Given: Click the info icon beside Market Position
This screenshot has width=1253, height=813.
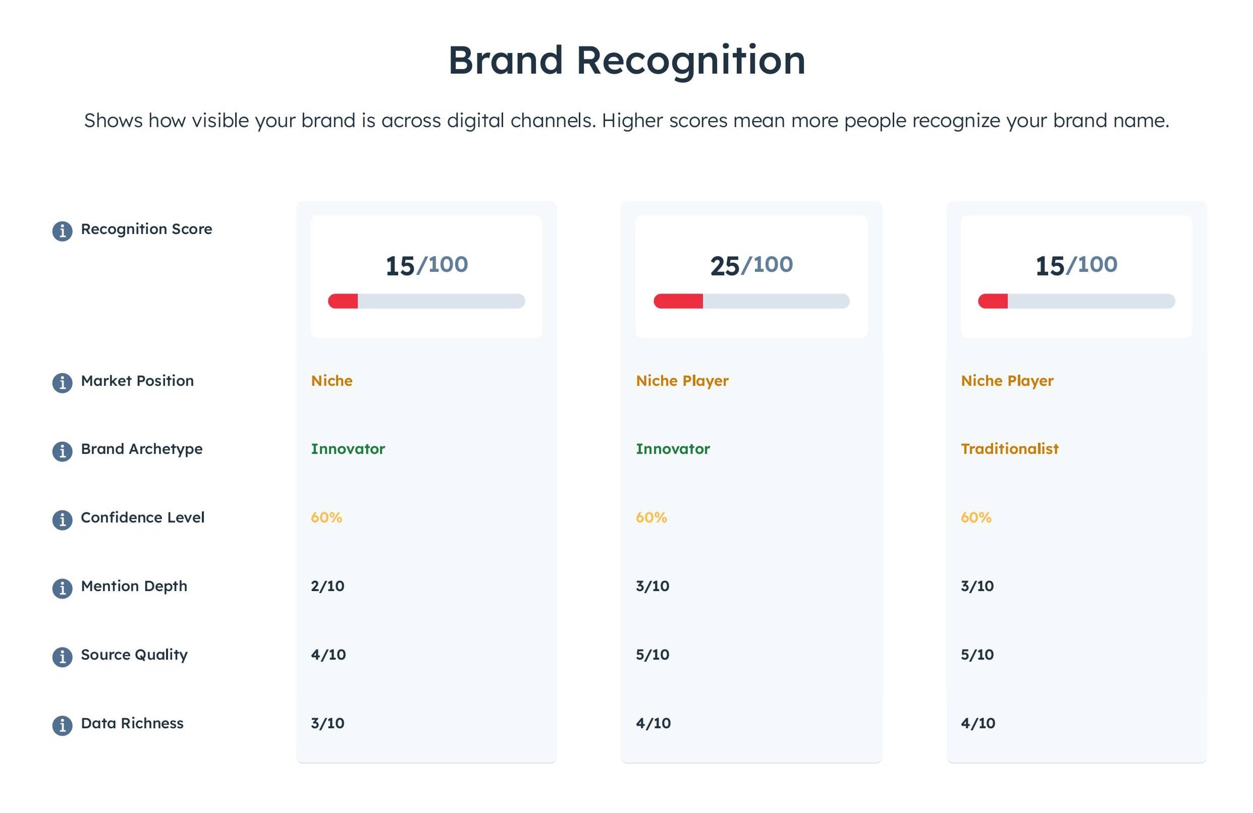Looking at the screenshot, I should point(62,383).
